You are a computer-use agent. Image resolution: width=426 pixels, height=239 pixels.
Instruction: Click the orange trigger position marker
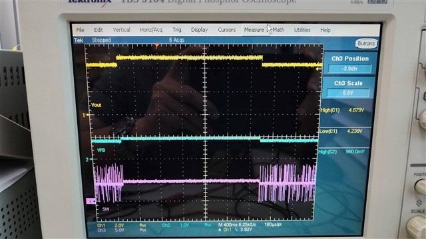pyautogui.click(x=157, y=46)
